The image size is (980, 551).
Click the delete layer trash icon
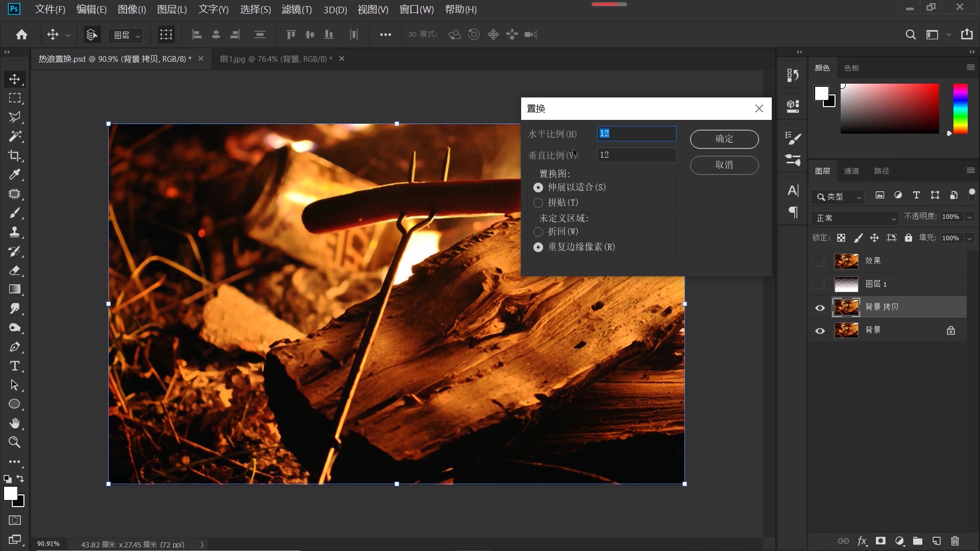tap(955, 541)
